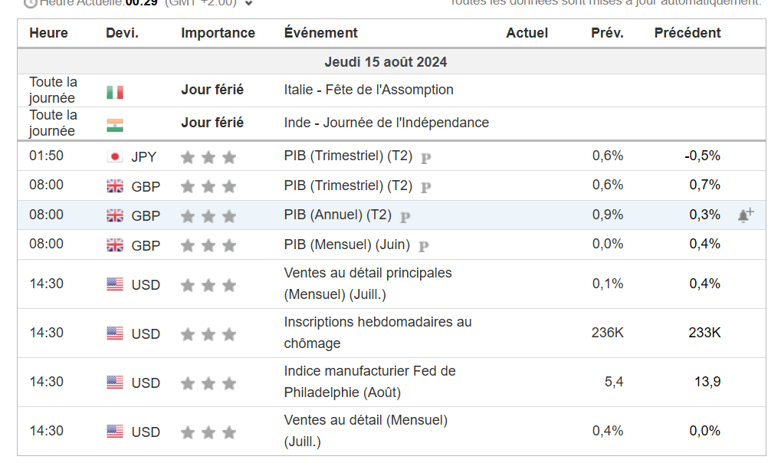Click the India flag icon

click(115, 125)
